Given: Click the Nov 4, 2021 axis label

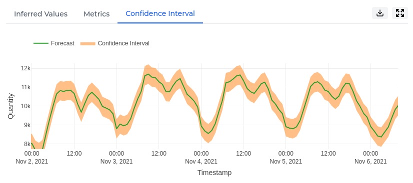Looking at the screenshot, I should [201, 161].
